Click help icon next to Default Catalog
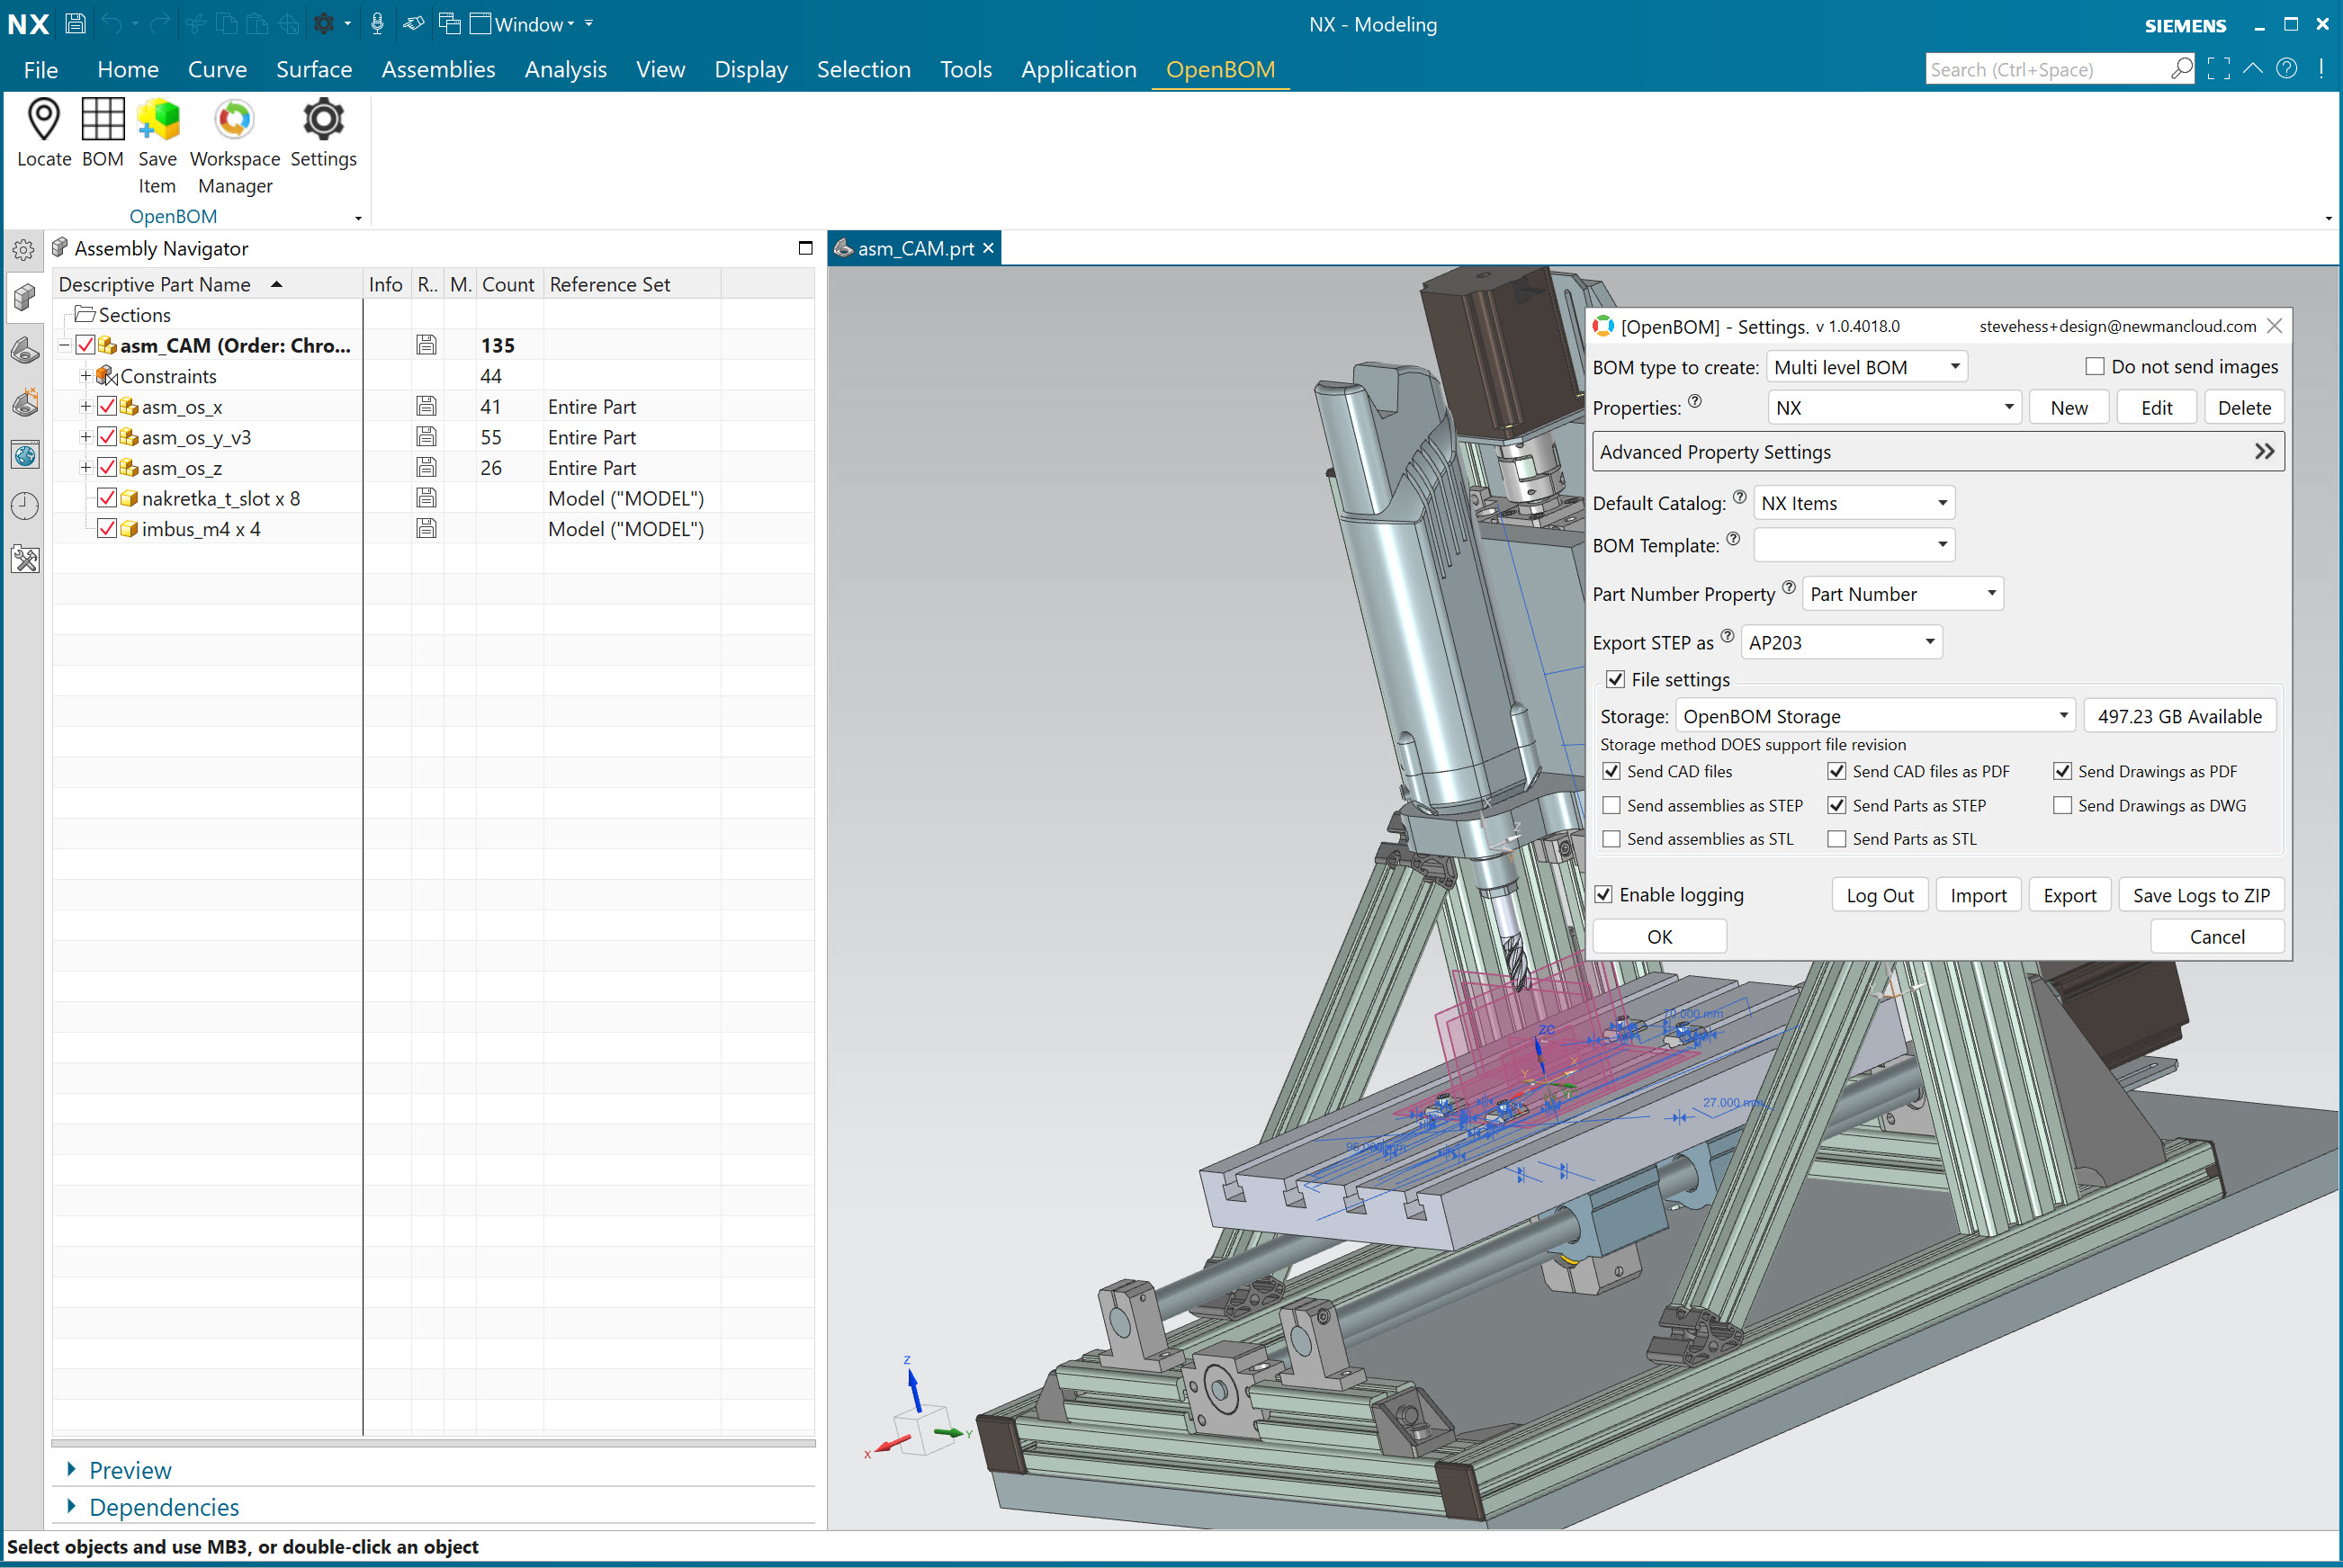 click(x=1739, y=497)
